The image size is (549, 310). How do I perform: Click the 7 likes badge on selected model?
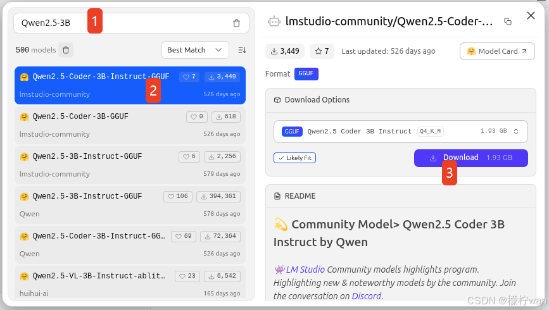189,77
